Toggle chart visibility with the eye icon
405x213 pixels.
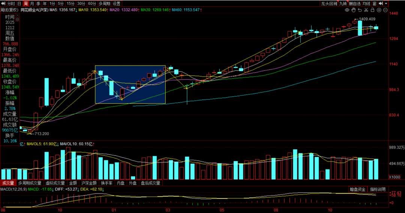click(x=347, y=10)
